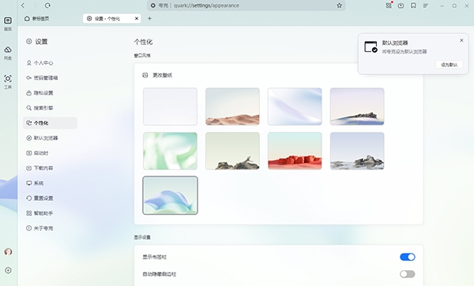Bookmark this page with the star icon

pos(340,6)
